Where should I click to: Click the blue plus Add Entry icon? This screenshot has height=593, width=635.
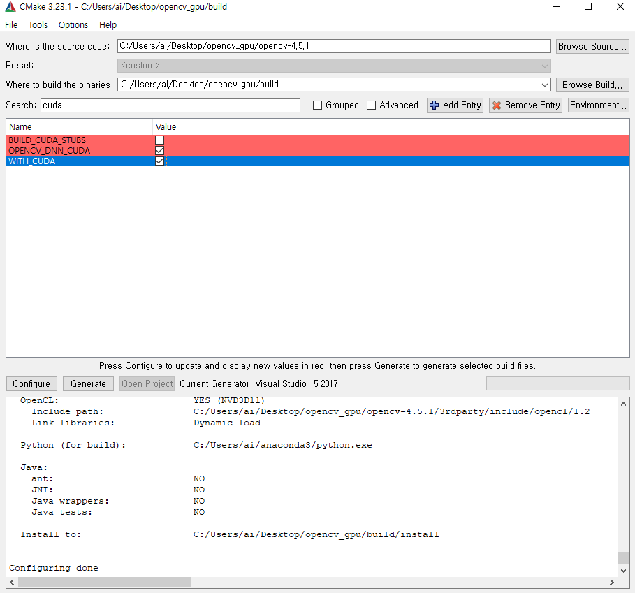[434, 105]
